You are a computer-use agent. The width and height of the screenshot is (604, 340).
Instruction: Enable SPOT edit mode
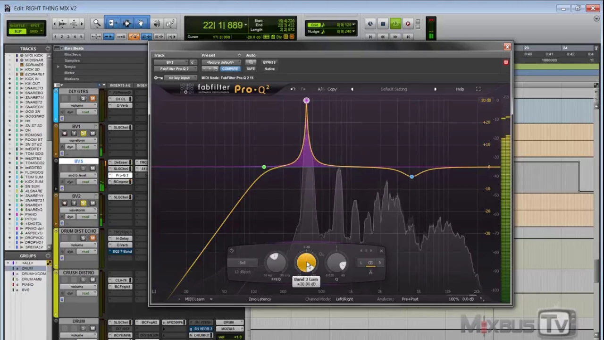click(x=35, y=25)
